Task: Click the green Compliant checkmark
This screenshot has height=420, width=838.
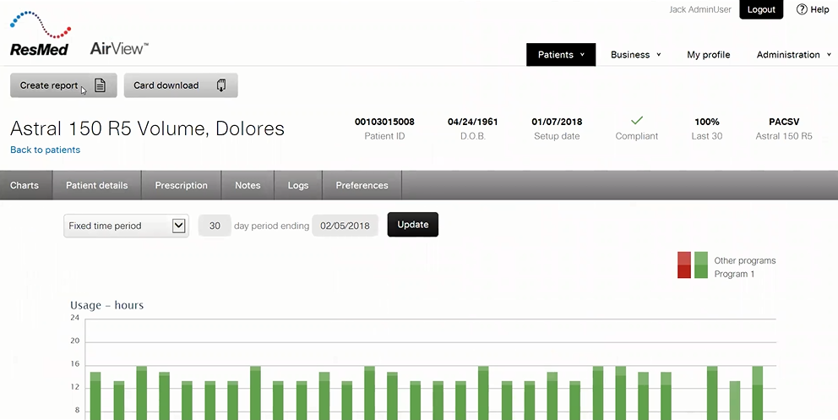Action: click(636, 121)
